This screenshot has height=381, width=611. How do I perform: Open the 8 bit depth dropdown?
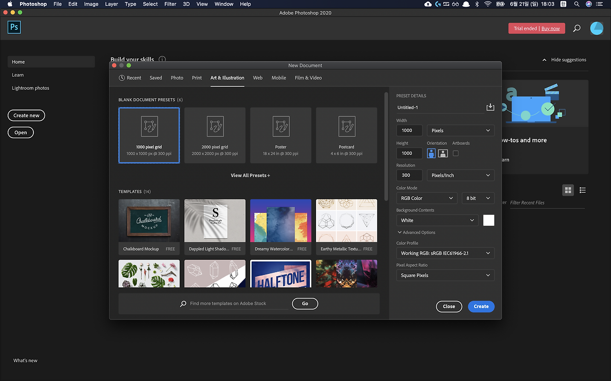click(x=478, y=198)
